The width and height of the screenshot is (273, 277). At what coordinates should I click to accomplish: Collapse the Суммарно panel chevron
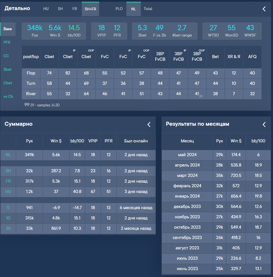(x=149, y=124)
